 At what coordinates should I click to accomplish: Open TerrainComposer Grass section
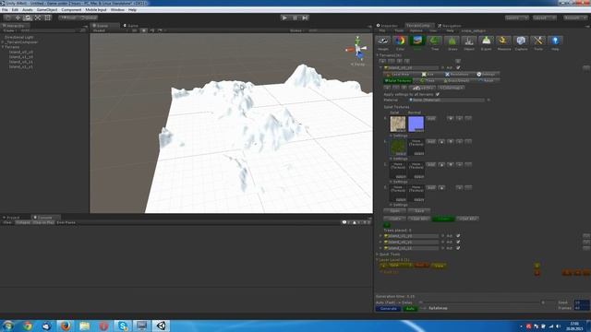click(x=452, y=41)
